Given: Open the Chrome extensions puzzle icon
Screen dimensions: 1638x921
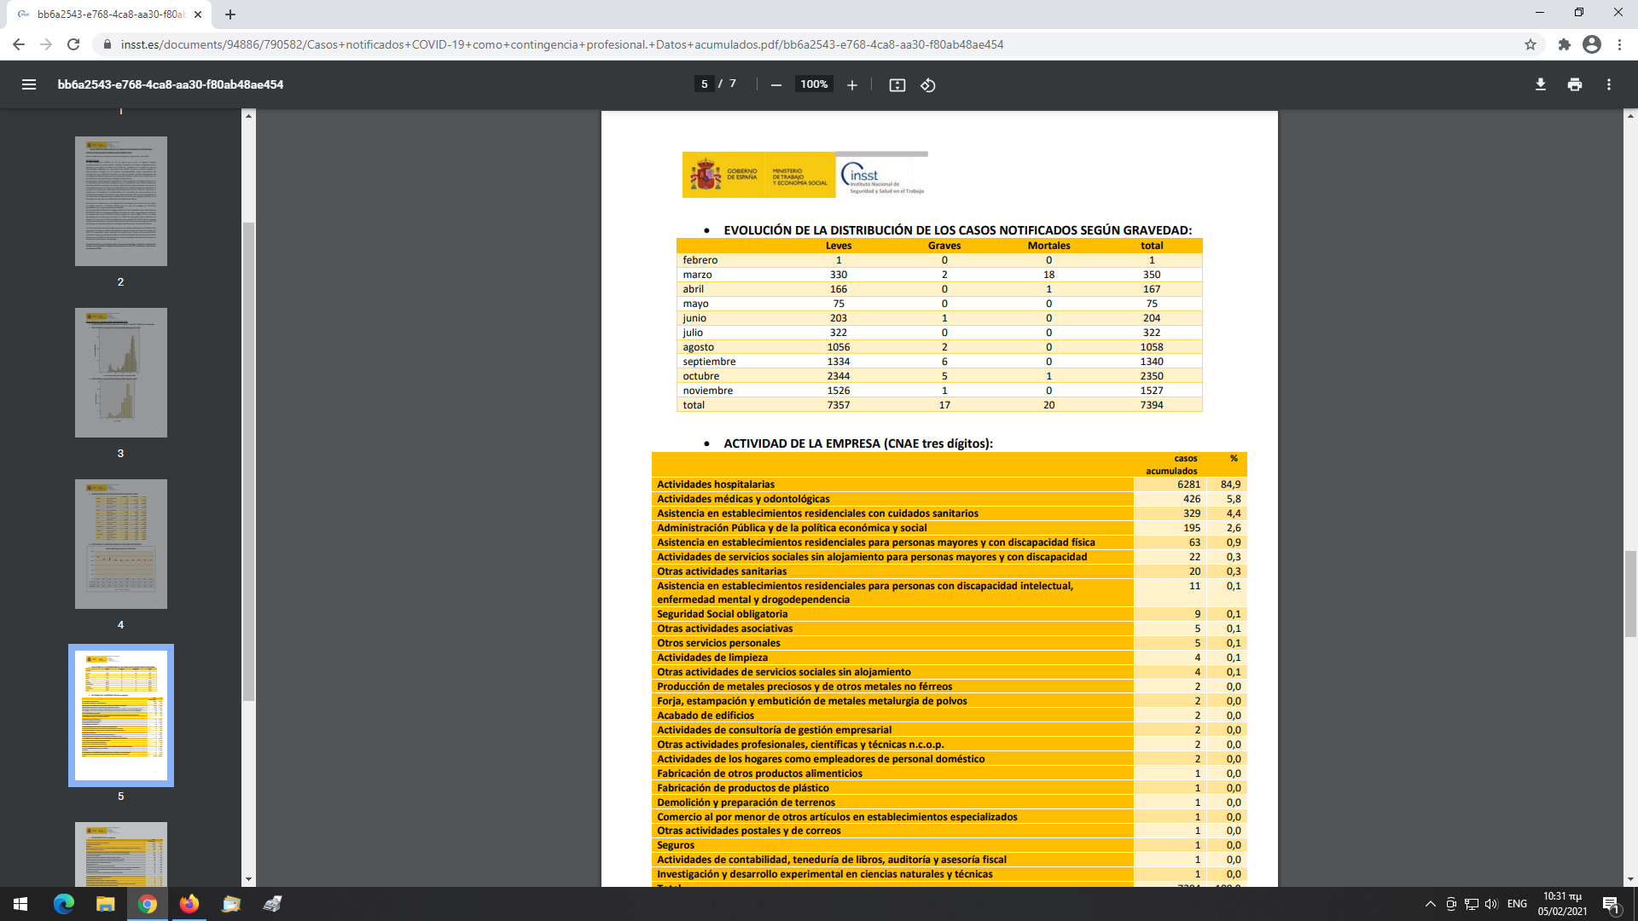Looking at the screenshot, I should [x=1564, y=44].
